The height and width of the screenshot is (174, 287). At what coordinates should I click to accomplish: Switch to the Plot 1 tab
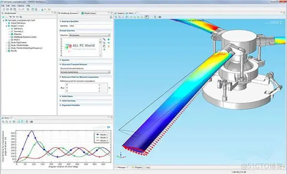130,13
